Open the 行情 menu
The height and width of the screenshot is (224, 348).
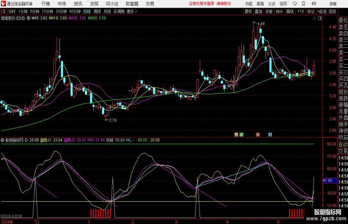46,4
